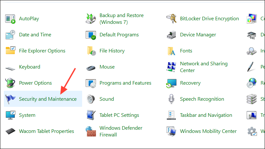Open the Troubleshooting icon below Storage Spaces
Viewport: 265px width, 149px height.
click(252, 115)
